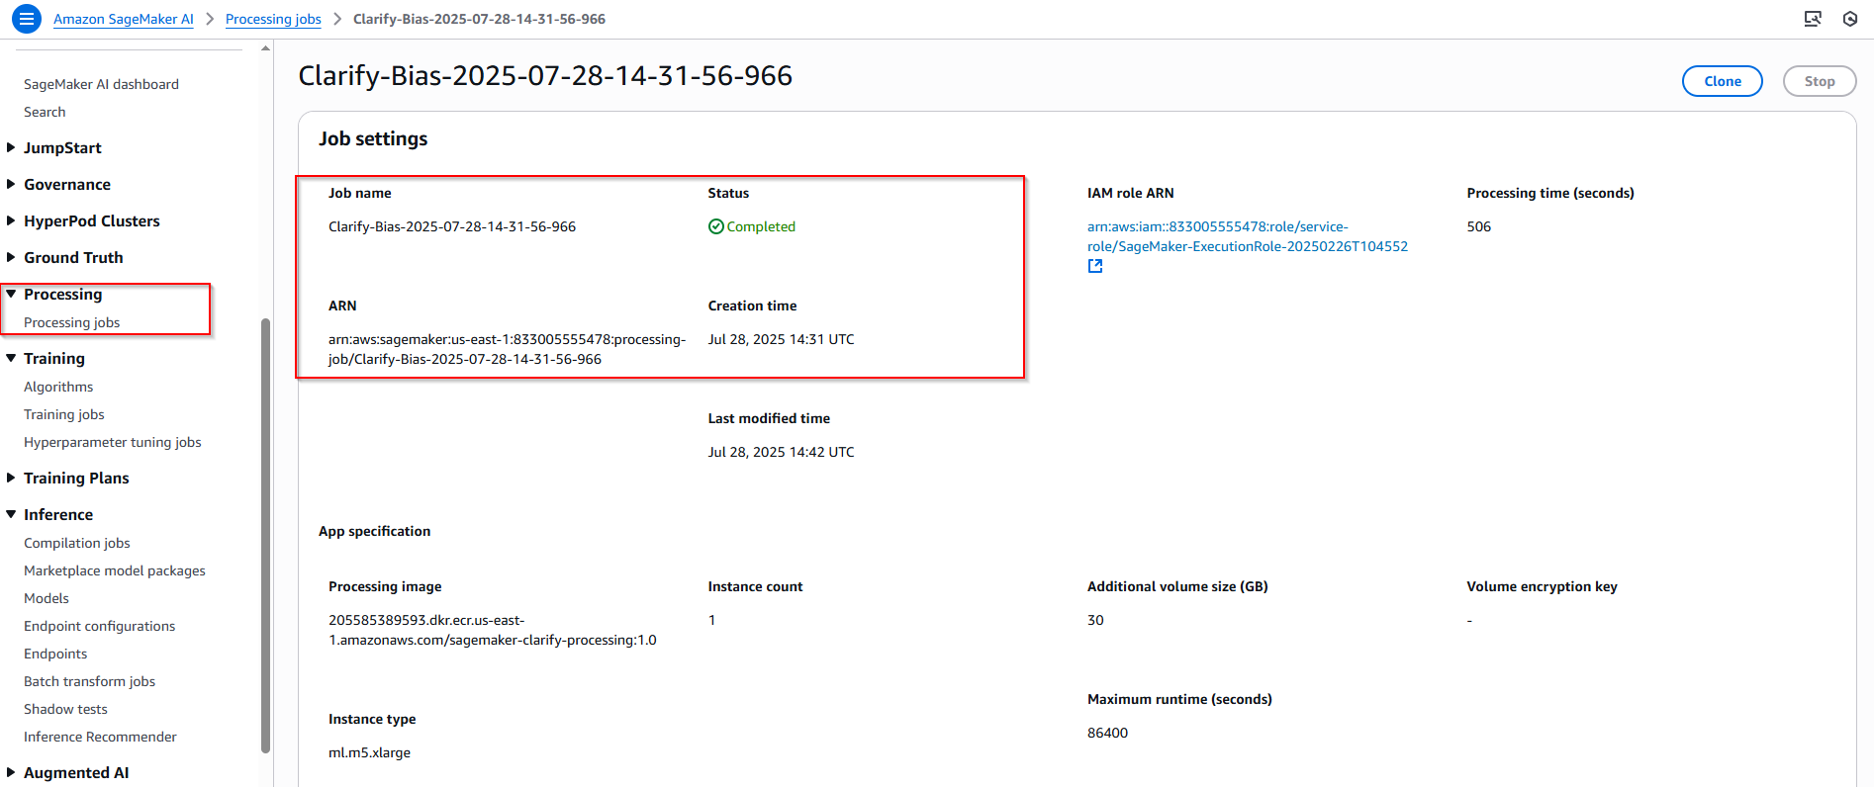Open Training jobs in the sidebar
This screenshot has width=1874, height=787.
pyautogui.click(x=63, y=414)
